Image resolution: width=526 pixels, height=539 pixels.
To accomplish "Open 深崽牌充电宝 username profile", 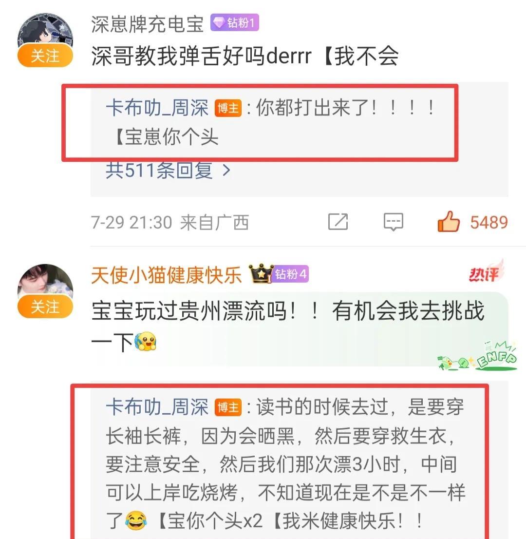I will (x=148, y=24).
